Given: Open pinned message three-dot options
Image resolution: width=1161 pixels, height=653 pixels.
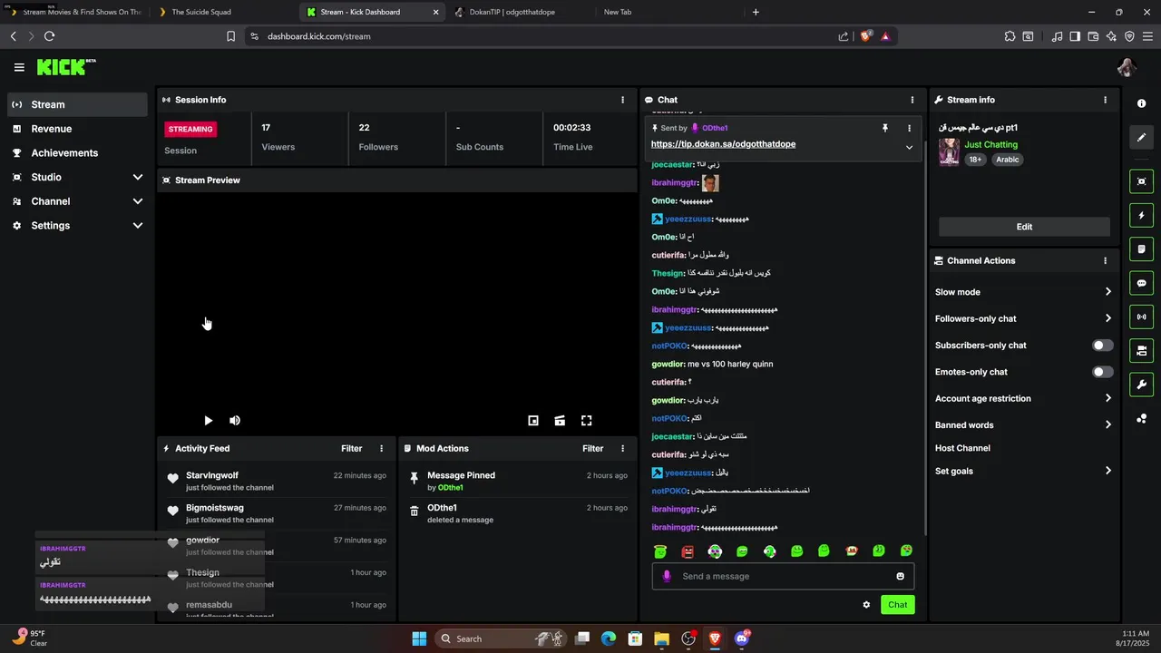Looking at the screenshot, I should coord(909,128).
